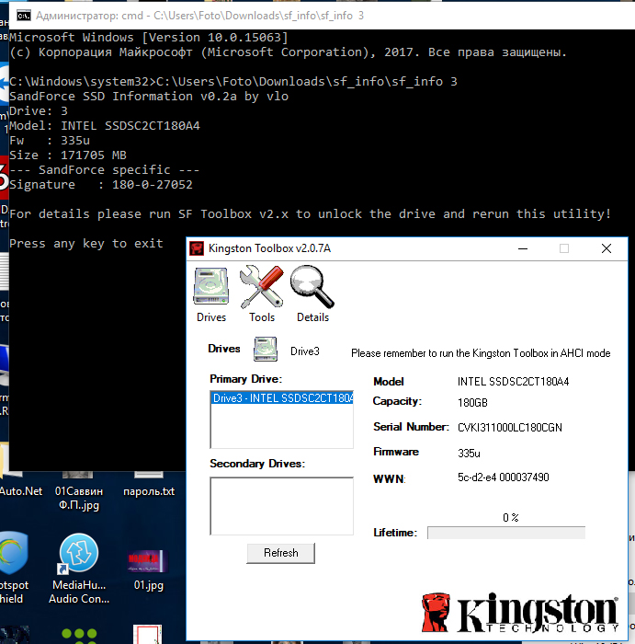Screen dimensions: 635x644
Task: Open the Tools wrench and screwdriver icon
Action: coord(262,294)
